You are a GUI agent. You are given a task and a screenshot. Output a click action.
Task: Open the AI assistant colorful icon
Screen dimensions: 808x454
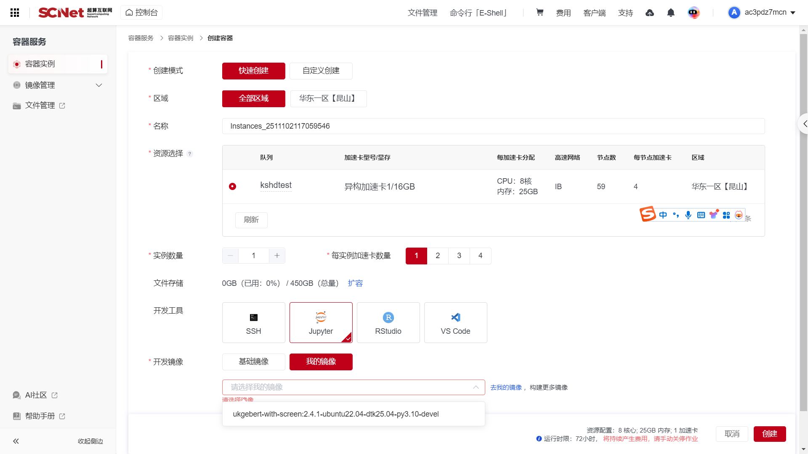pos(694,13)
